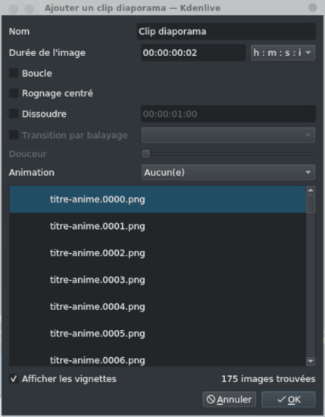Click the window button at top-right of title bar
Image resolution: width=325 pixels, height=417 pixels.
coord(313,8)
